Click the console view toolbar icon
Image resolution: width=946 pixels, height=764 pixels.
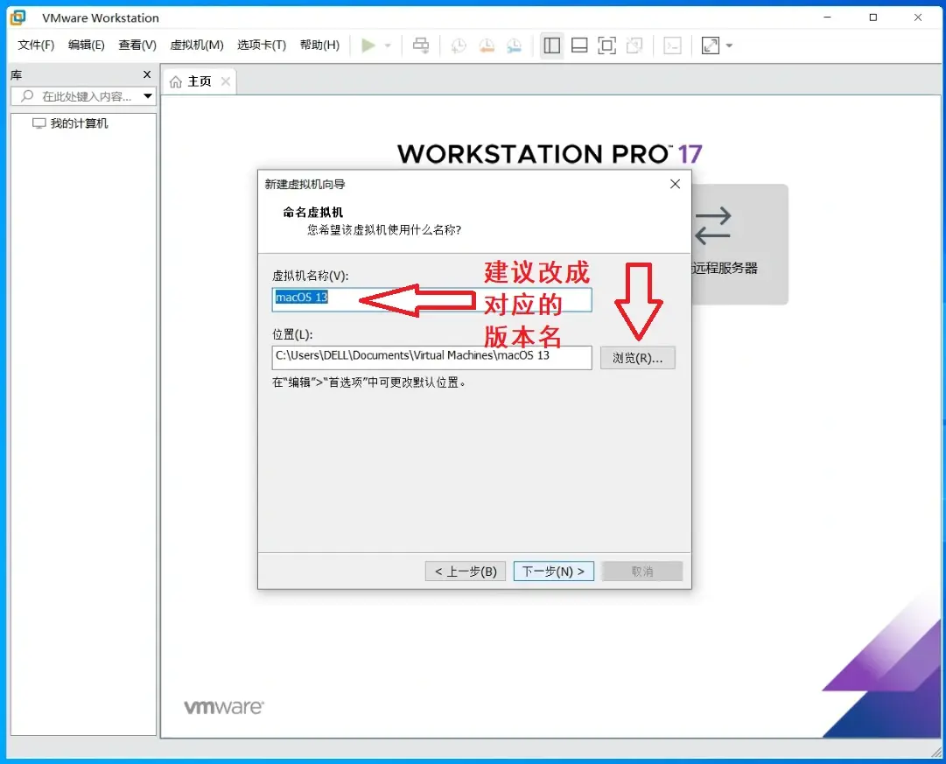click(672, 46)
